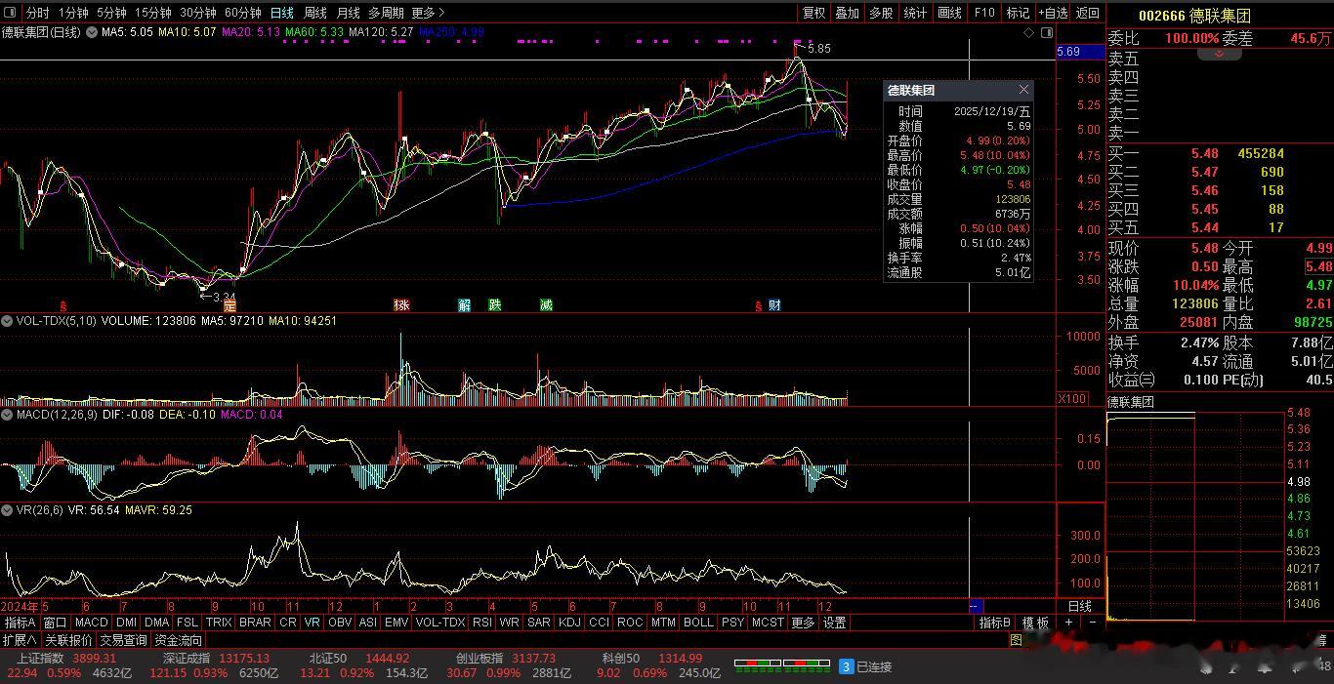Open the 关联报价 tab
Viewport: 1334px width, 684px height.
68,640
